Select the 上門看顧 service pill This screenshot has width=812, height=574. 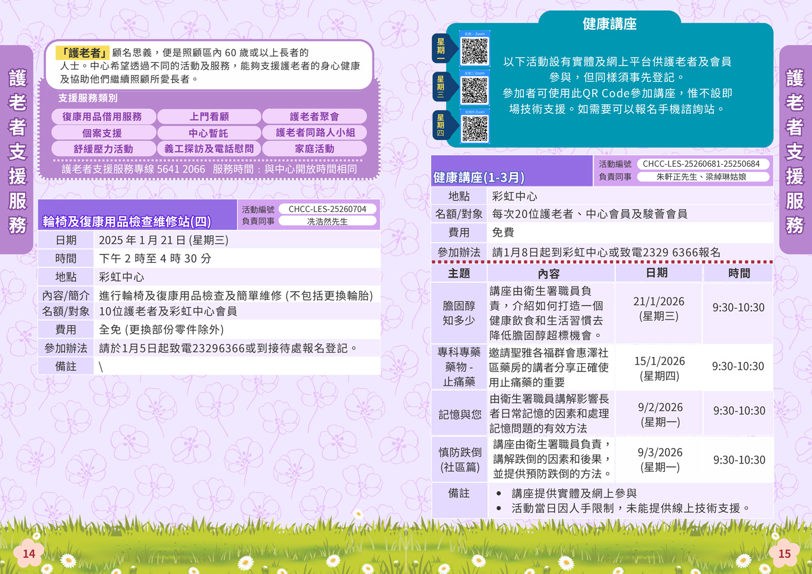tap(209, 116)
